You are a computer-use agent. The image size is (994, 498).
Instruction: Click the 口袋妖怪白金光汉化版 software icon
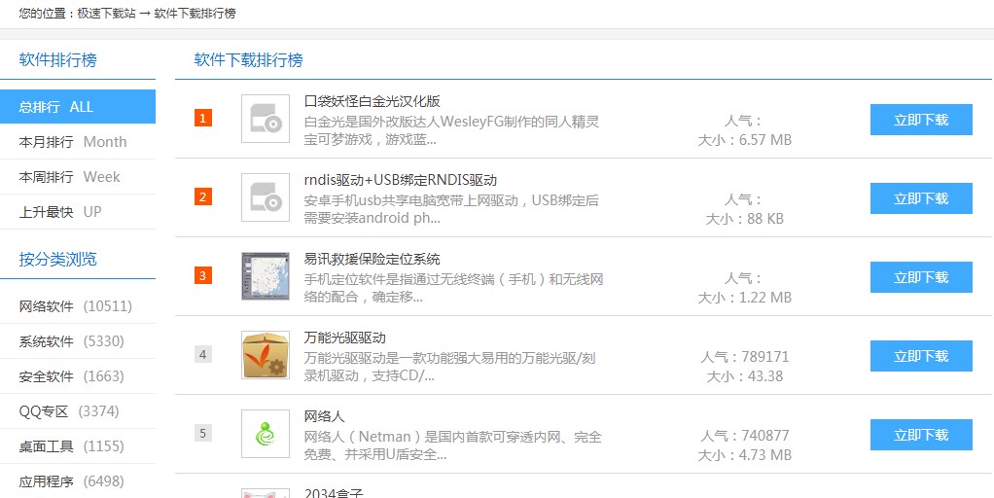point(265,119)
